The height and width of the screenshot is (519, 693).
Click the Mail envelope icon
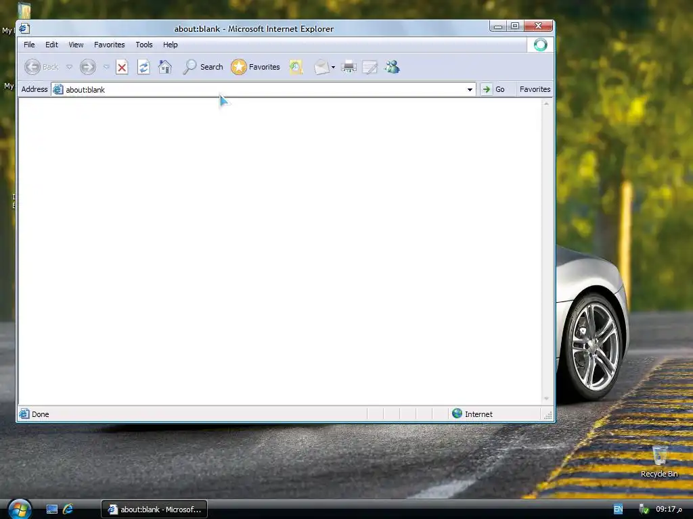click(321, 67)
